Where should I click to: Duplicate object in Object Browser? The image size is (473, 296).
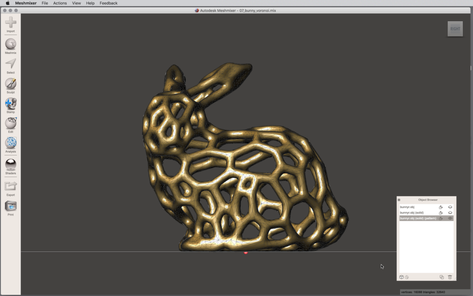tap(442, 277)
